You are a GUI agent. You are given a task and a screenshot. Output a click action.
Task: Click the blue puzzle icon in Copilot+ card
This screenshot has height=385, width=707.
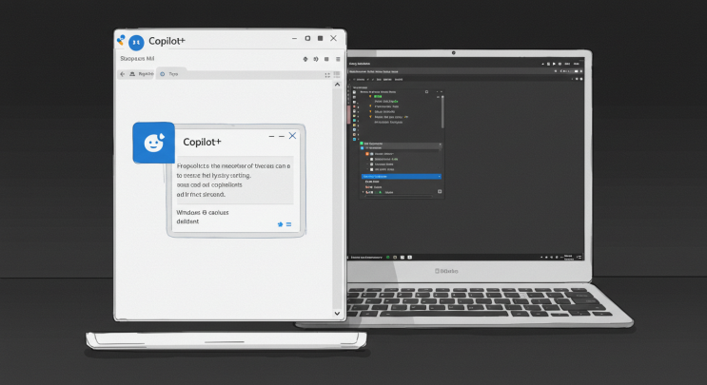[280, 224]
